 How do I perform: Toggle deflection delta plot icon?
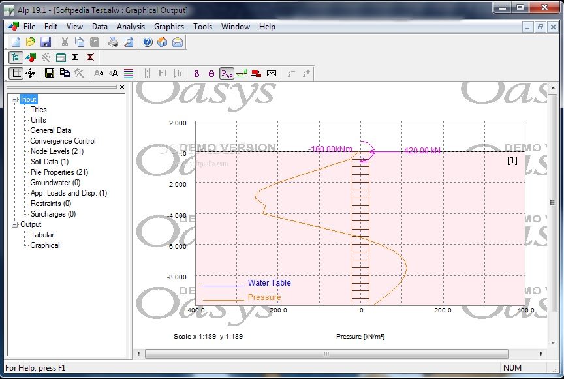[x=196, y=74]
